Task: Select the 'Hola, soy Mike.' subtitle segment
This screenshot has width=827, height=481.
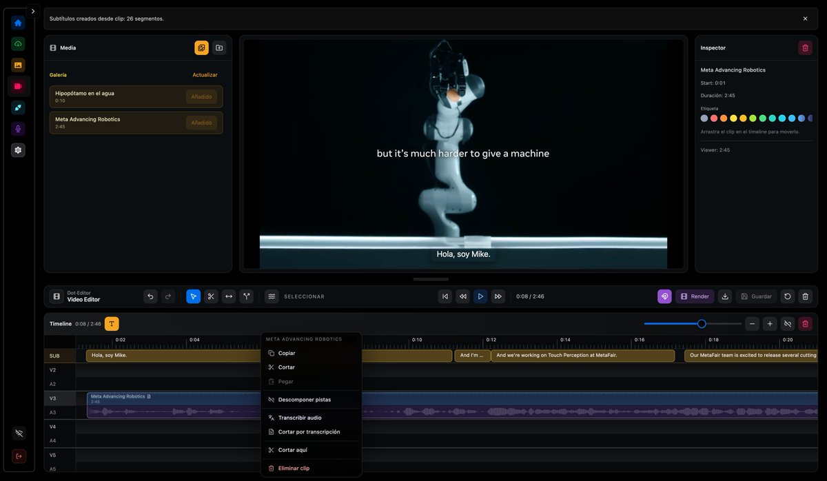Action: tap(174, 356)
